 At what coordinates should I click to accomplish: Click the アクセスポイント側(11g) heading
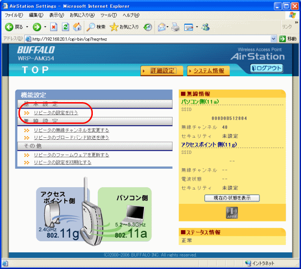[209, 145]
